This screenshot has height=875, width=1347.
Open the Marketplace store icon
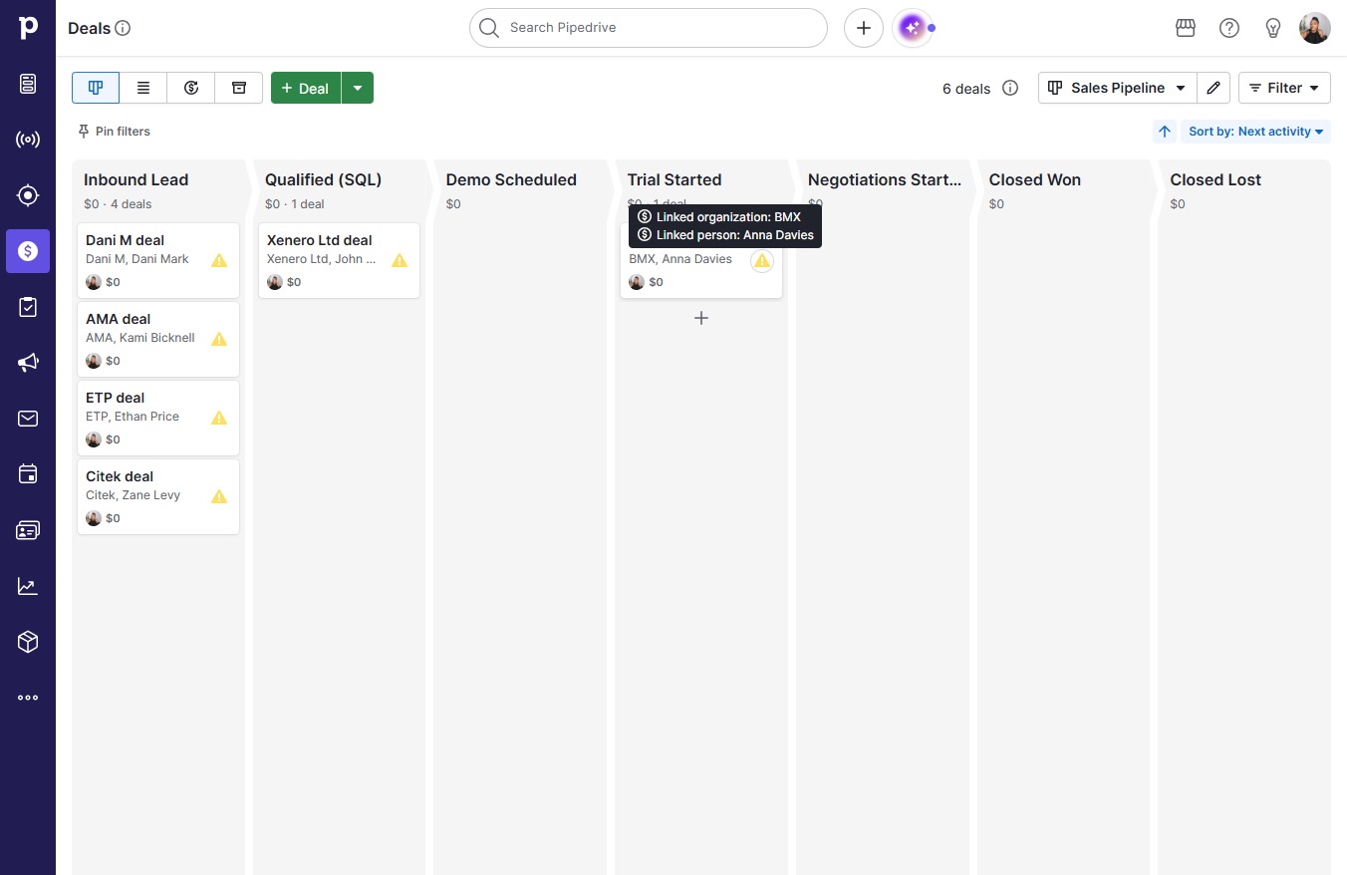pos(1186,28)
